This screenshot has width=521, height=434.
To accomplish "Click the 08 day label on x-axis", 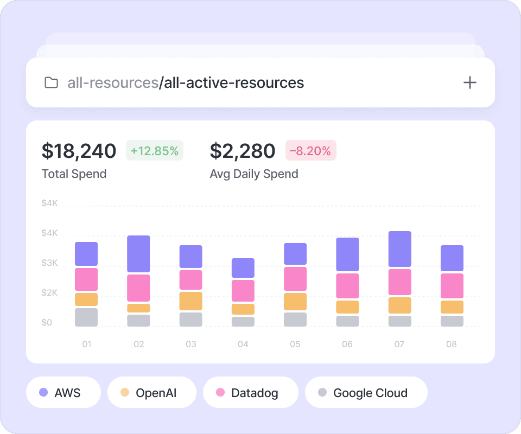I will (x=452, y=344).
